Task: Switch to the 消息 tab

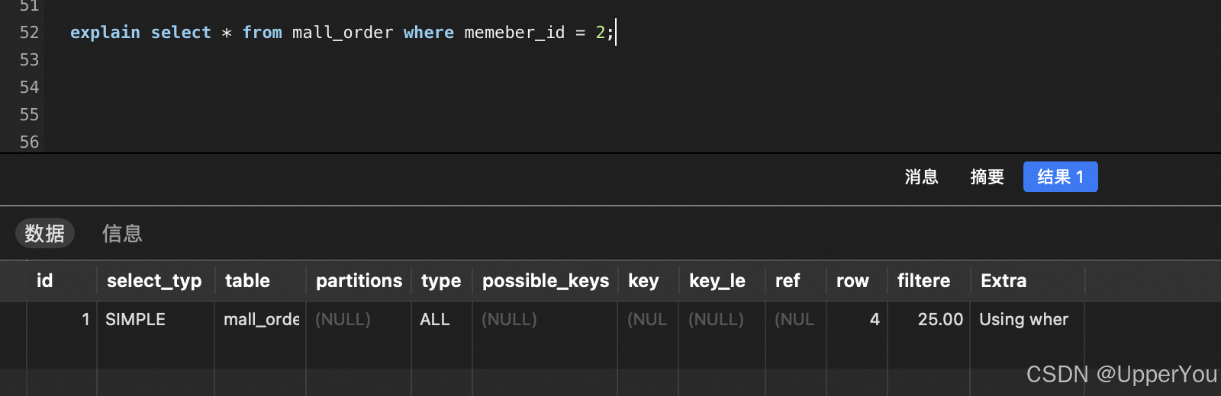Action: point(921,177)
